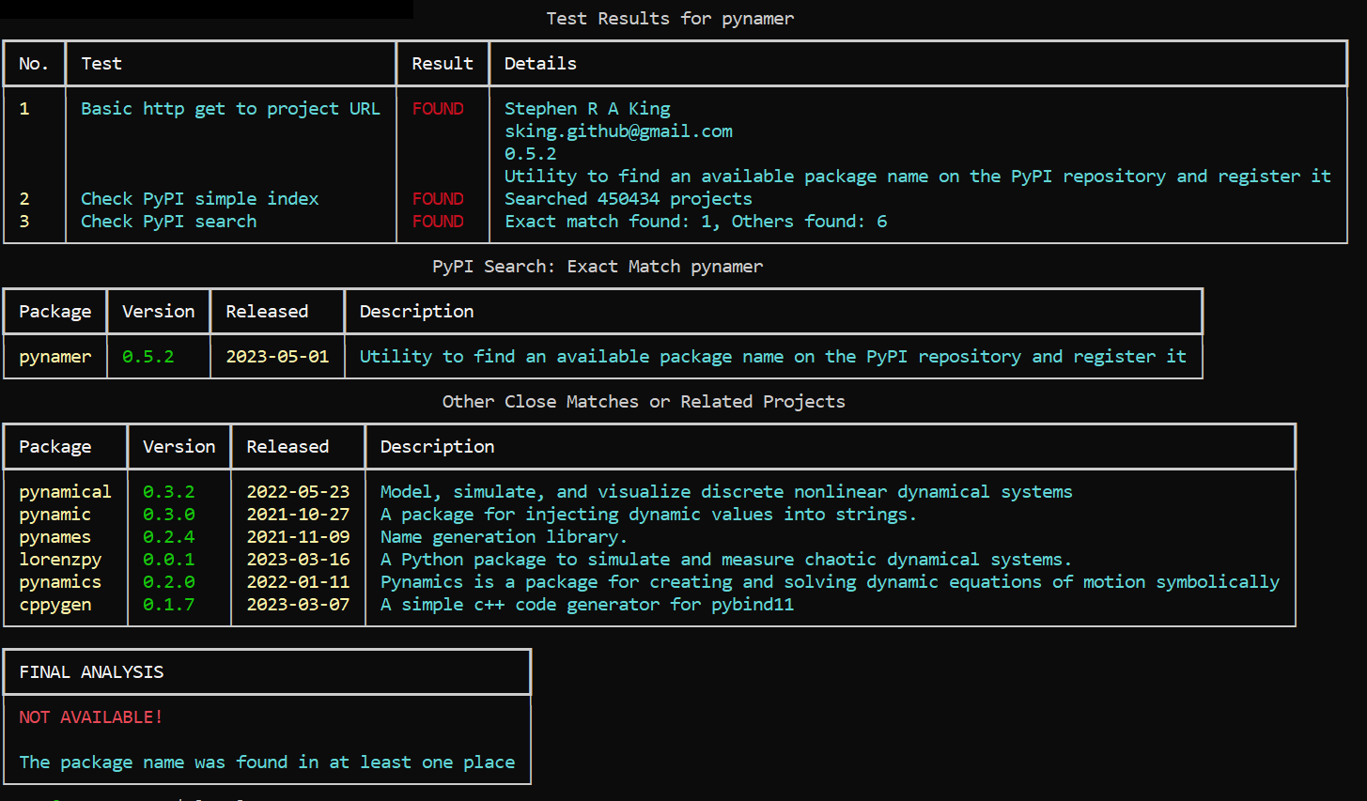This screenshot has width=1367, height=801.
Task: Click the FINAL ANALYSIS header
Action: click(91, 672)
